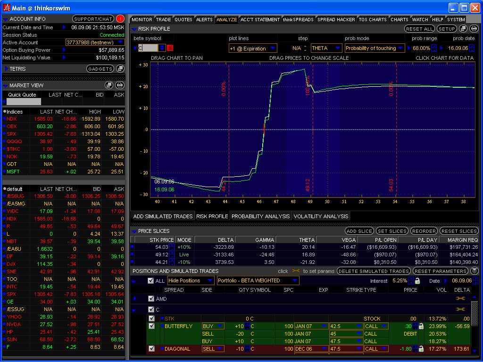Switch to the Charts tab
The width and height of the screenshot is (483, 362).
coord(399,20)
